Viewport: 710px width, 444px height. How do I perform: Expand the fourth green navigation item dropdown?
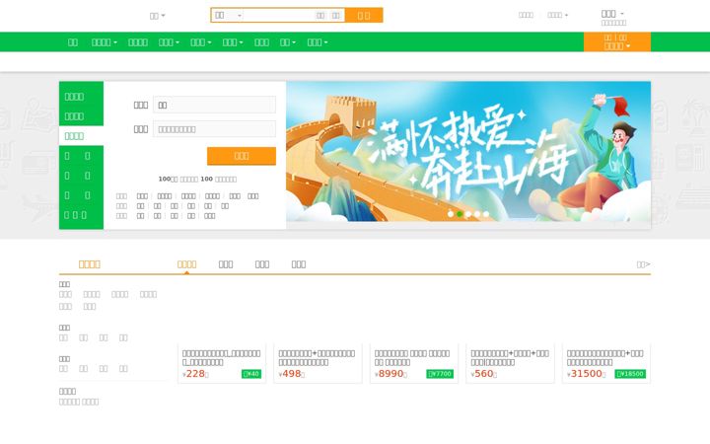pyautogui.click(x=169, y=42)
